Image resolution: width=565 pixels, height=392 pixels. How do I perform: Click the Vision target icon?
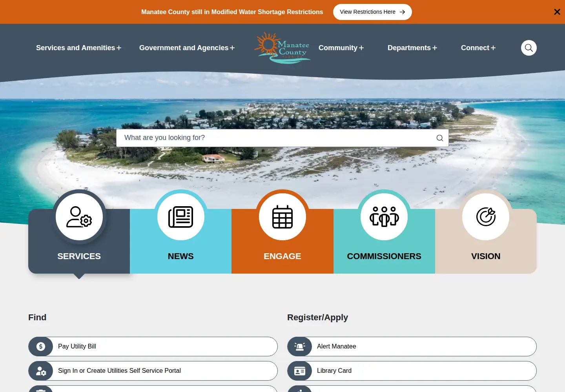coord(486,217)
